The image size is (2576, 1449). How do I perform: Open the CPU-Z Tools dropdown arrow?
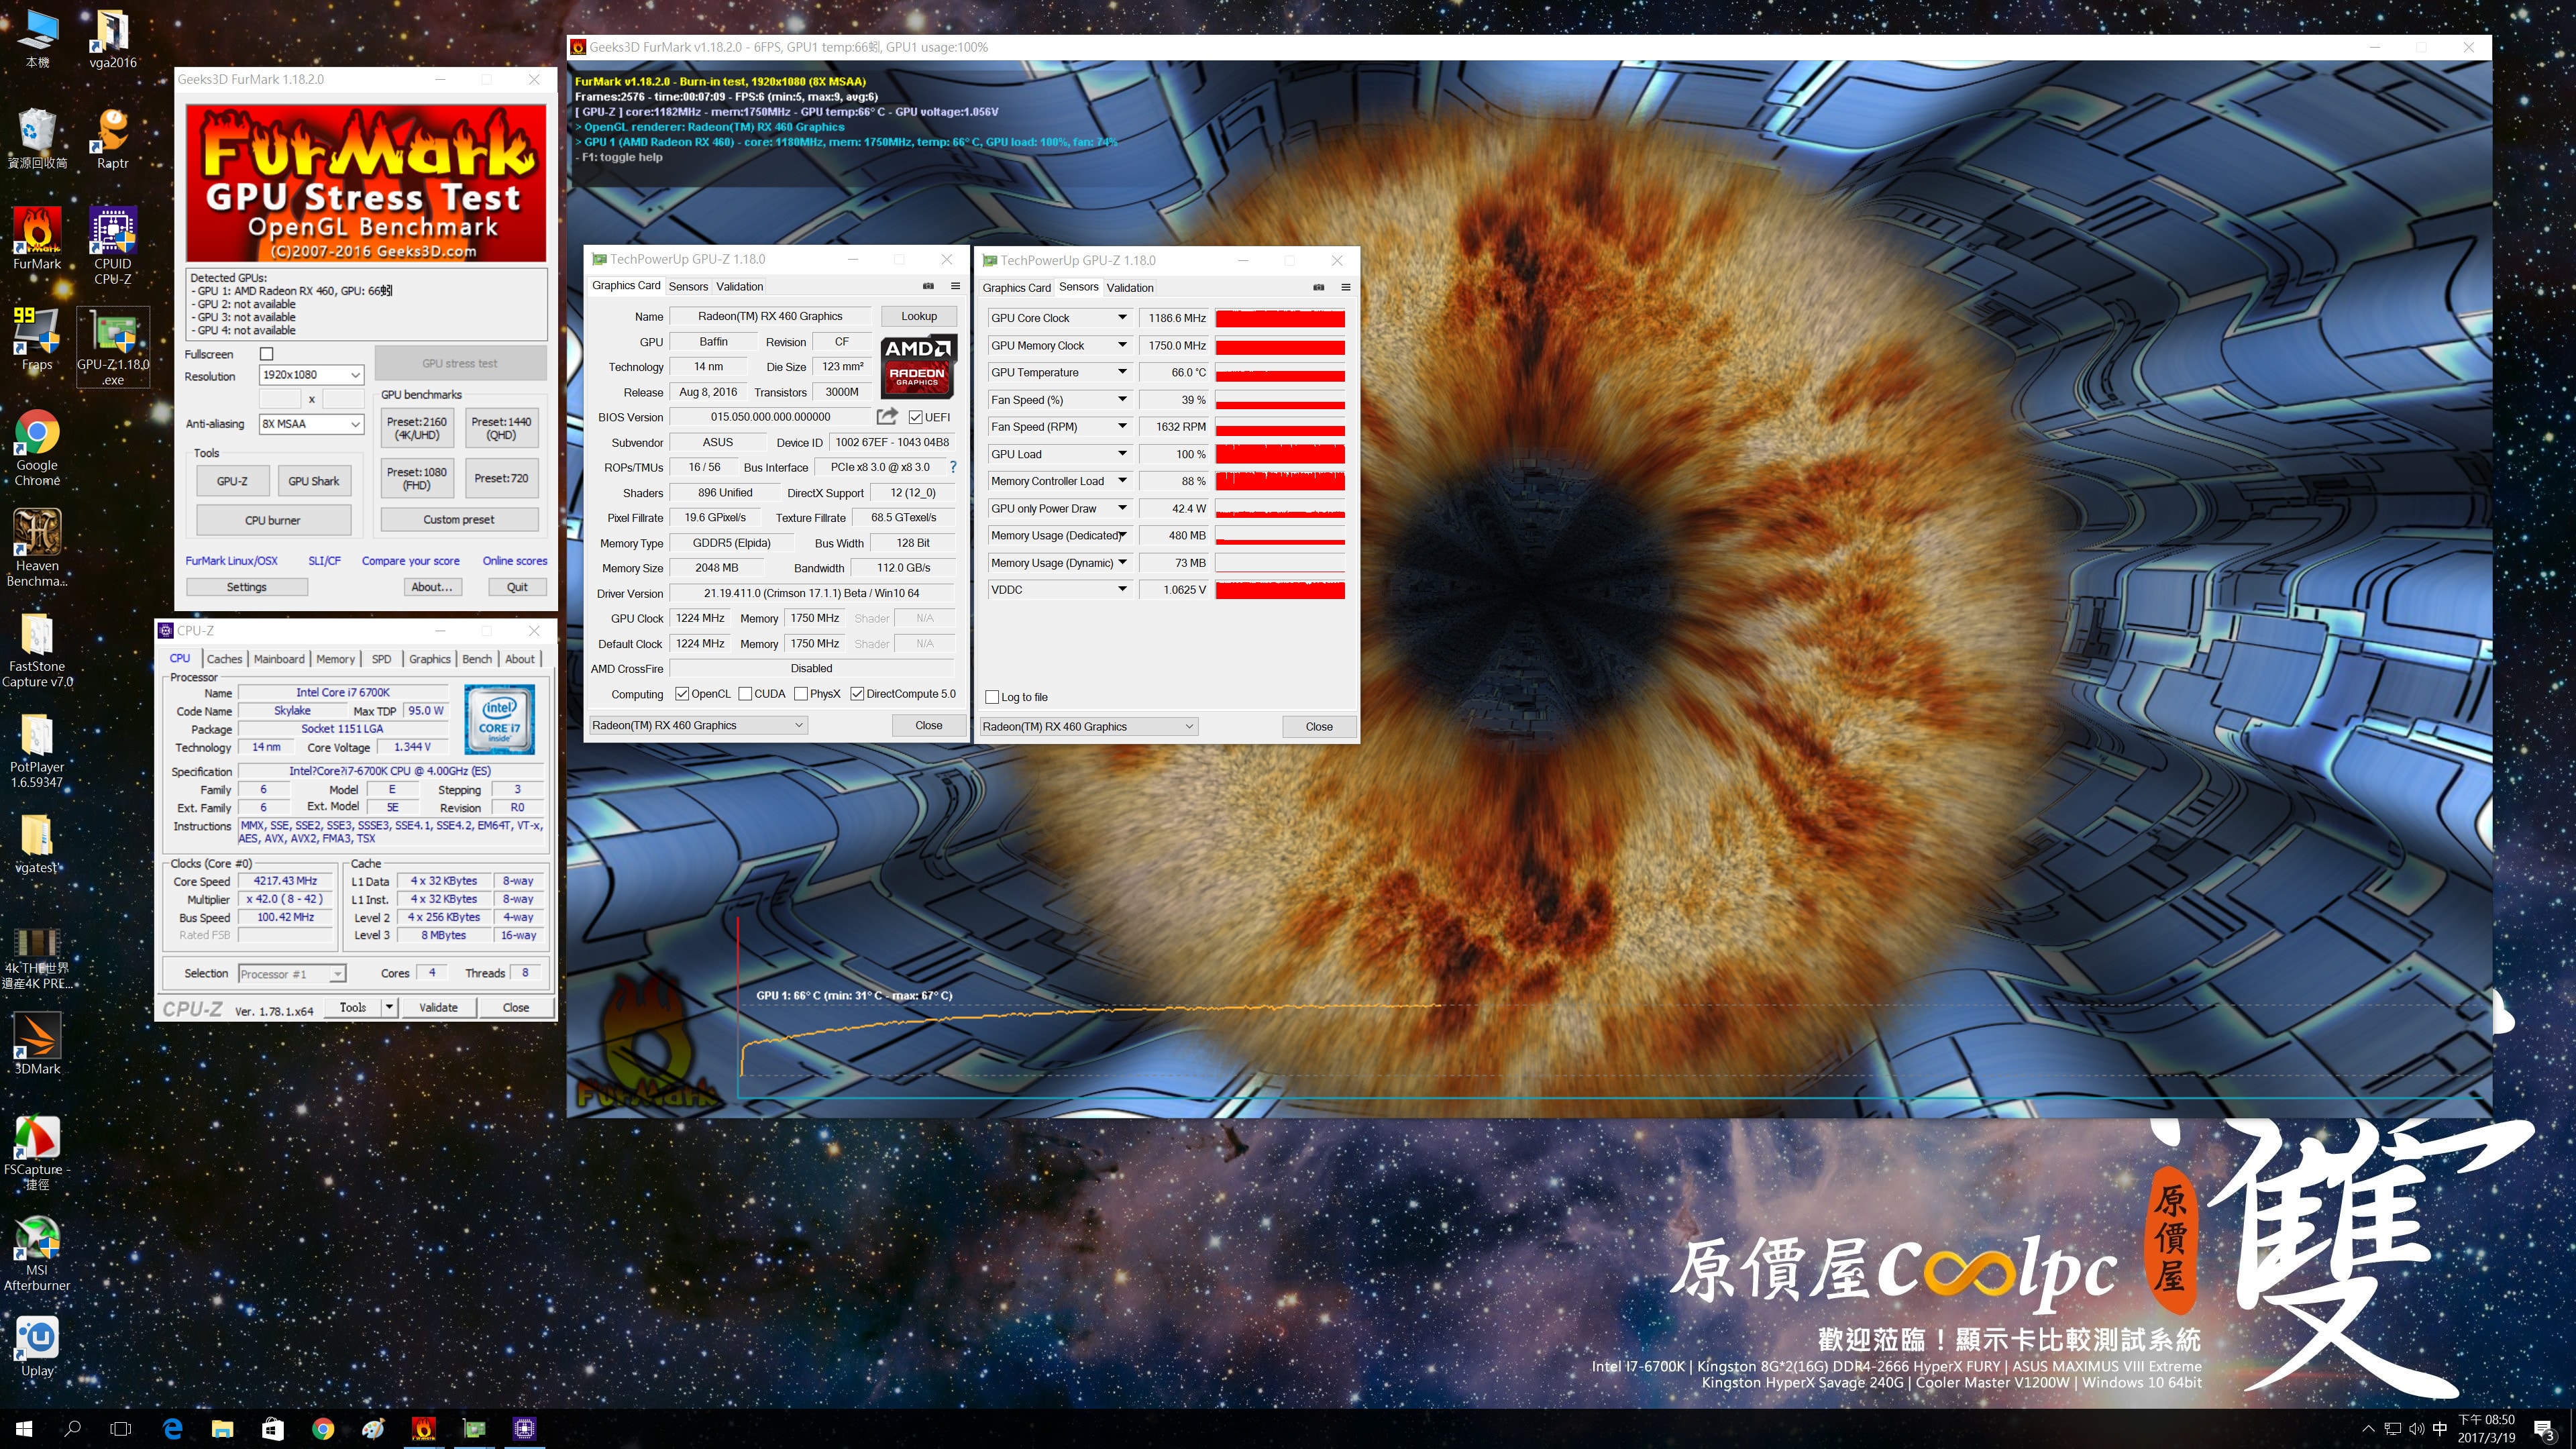pyautogui.click(x=389, y=1007)
